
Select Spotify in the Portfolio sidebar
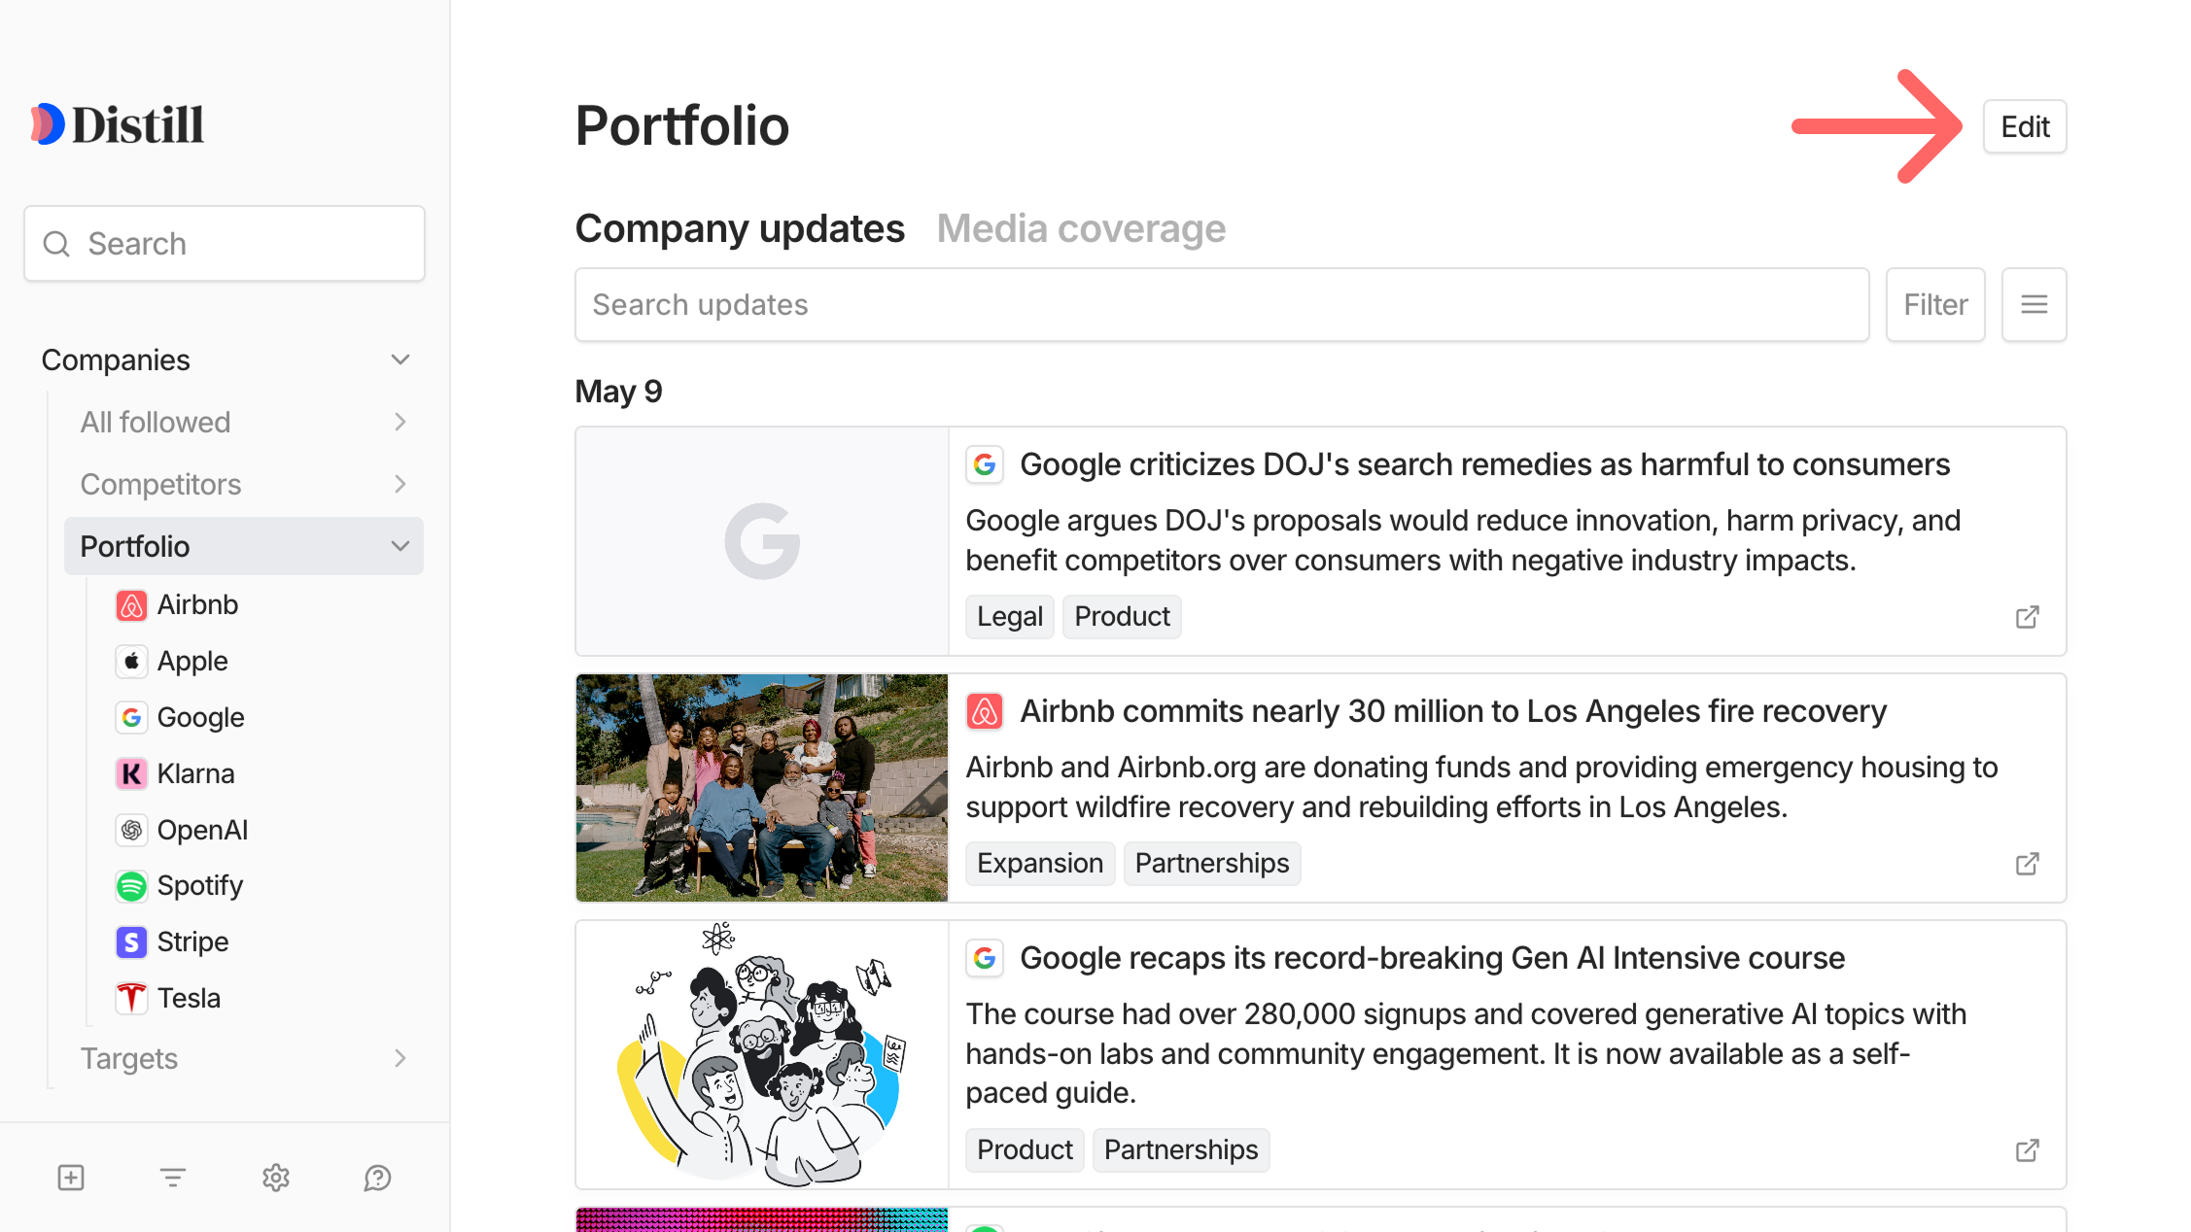[x=199, y=885]
